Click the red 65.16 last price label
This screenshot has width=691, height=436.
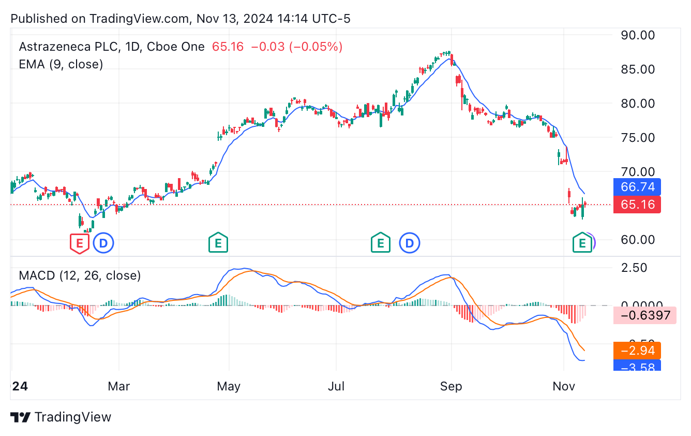[x=637, y=205]
